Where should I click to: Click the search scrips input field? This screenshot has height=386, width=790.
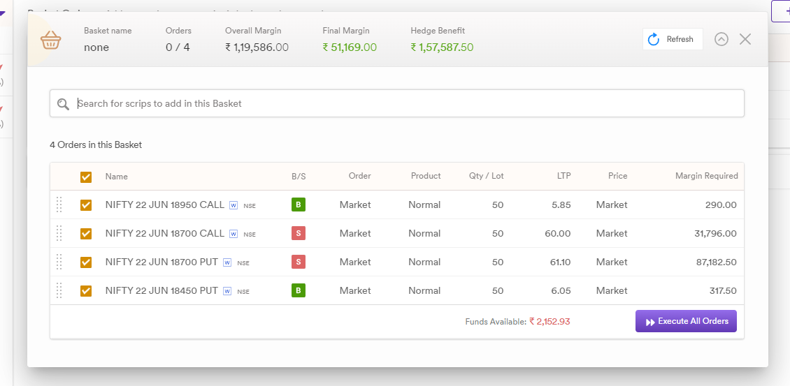(x=396, y=104)
